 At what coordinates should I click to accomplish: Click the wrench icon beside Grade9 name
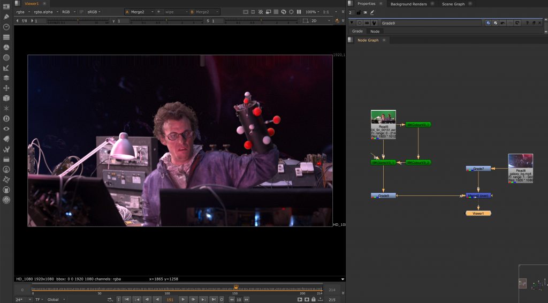tap(373, 23)
